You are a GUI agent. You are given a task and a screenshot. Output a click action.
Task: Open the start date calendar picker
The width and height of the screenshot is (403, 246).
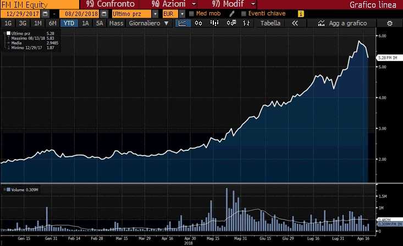(x=45, y=14)
